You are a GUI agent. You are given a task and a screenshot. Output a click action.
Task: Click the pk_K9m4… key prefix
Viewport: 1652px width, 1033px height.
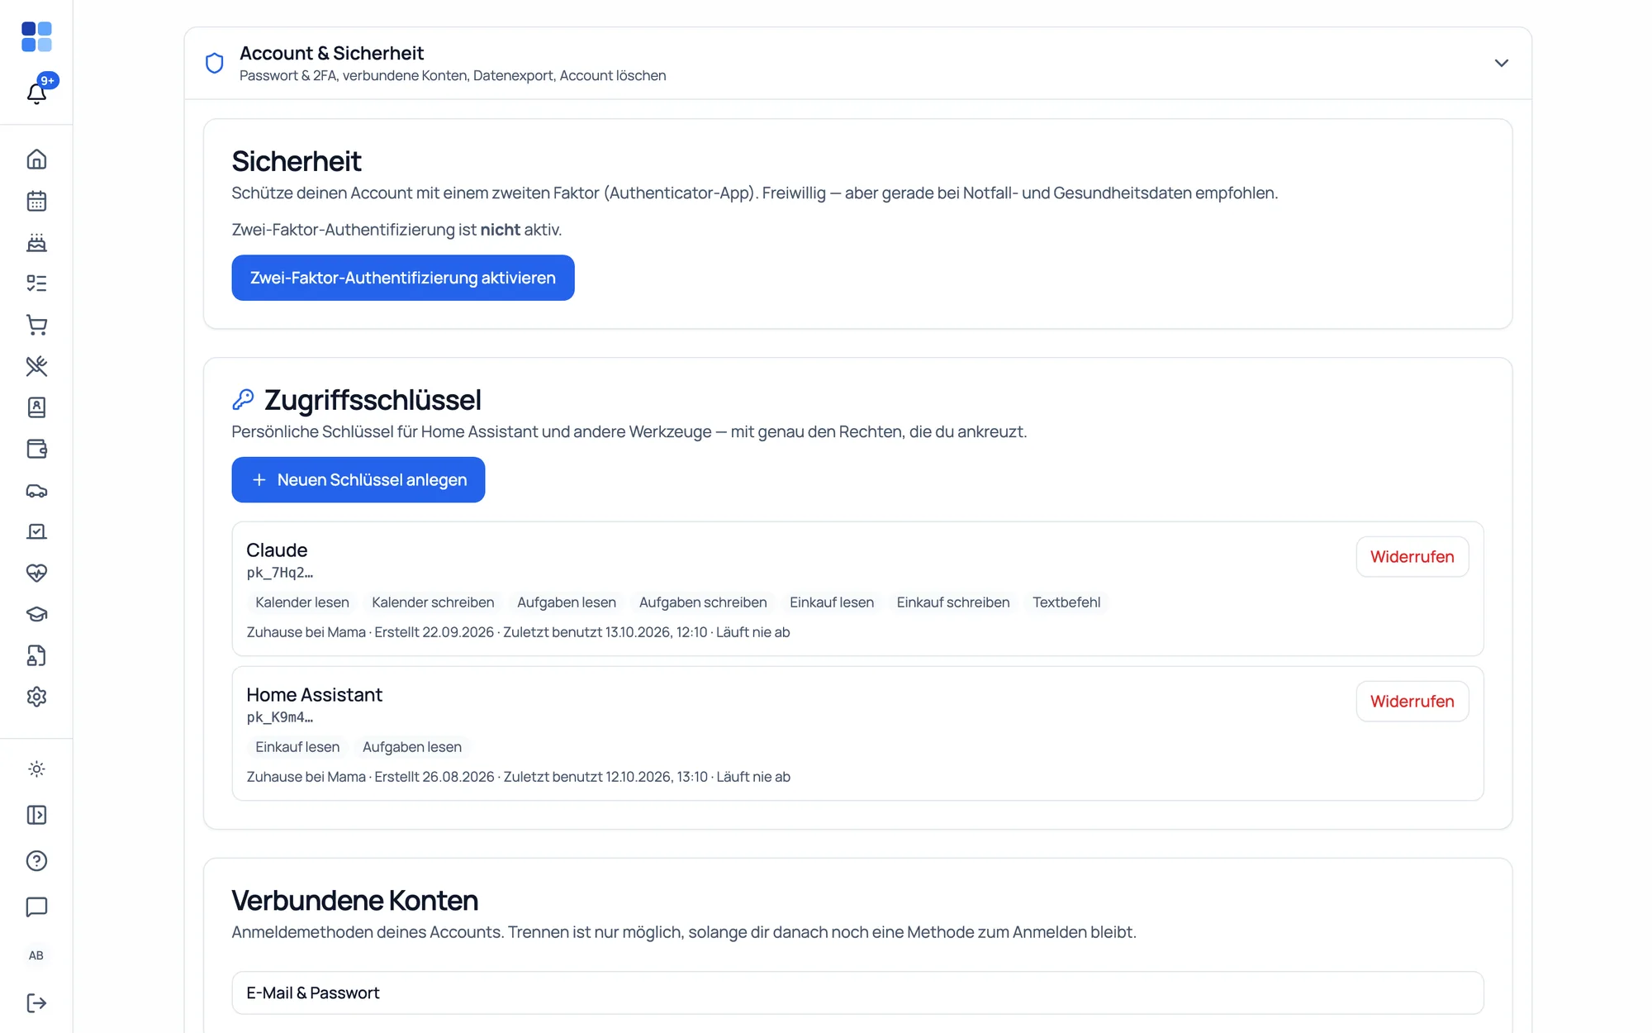(x=280, y=717)
